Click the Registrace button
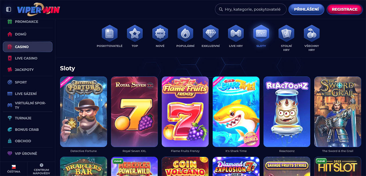This screenshot has width=366, height=176. pyautogui.click(x=345, y=9)
